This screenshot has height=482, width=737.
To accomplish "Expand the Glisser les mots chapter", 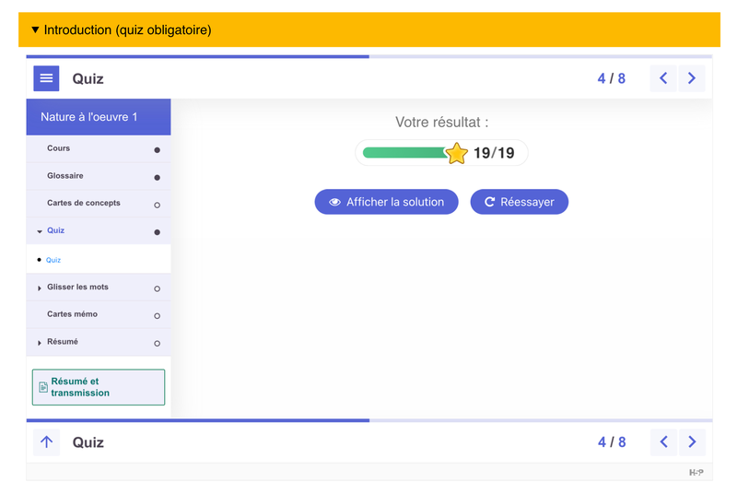I will click(x=40, y=288).
